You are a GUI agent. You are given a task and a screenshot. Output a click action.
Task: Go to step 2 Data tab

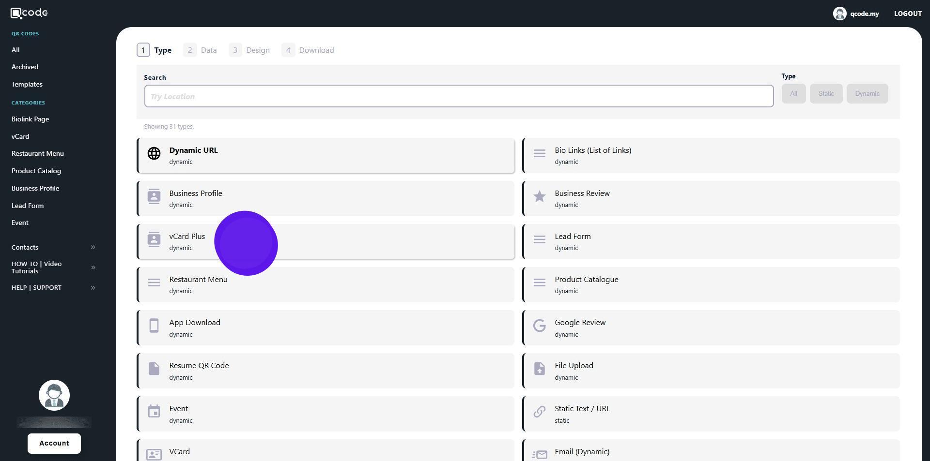(x=201, y=50)
